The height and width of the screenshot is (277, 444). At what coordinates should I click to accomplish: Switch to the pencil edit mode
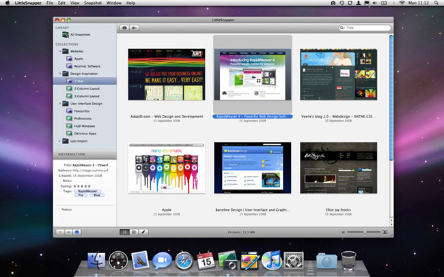click(143, 232)
